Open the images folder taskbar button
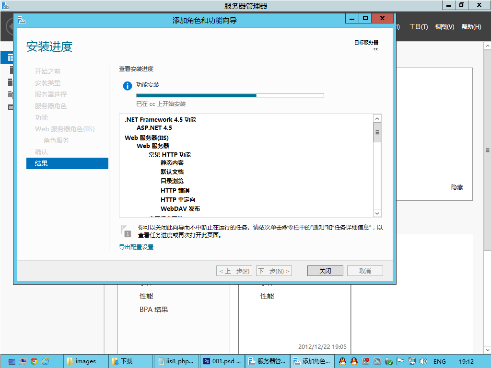 pos(85,361)
